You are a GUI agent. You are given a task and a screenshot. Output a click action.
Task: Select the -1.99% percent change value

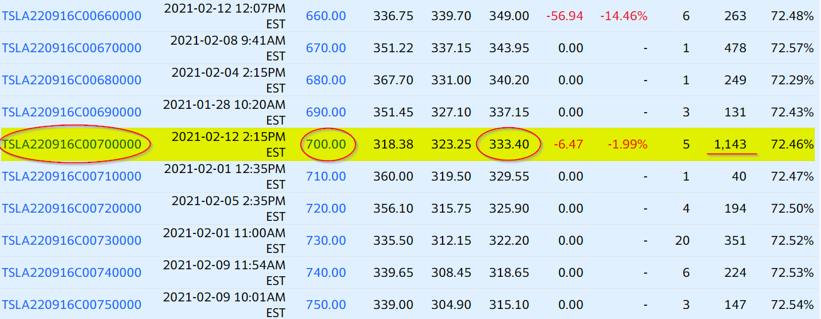[628, 144]
